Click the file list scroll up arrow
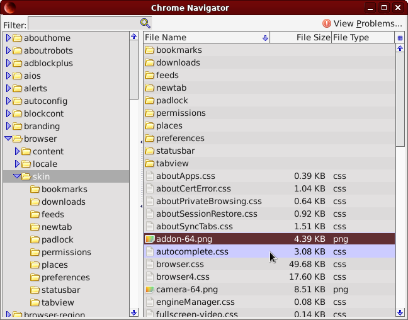Screen dimensions: 408x320 click(x=400, y=48)
